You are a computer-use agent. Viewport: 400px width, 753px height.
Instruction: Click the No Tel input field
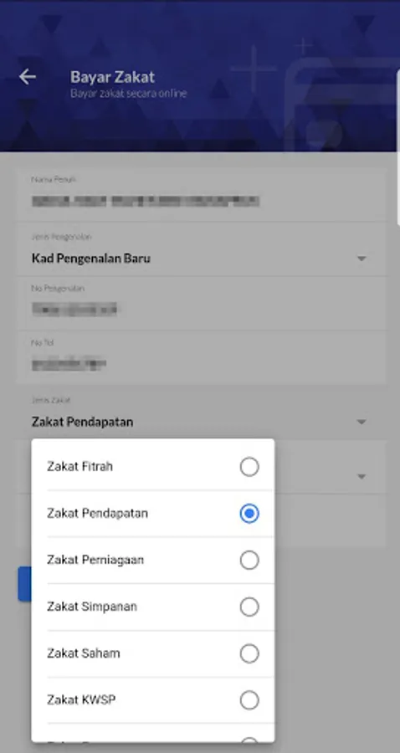point(201,357)
